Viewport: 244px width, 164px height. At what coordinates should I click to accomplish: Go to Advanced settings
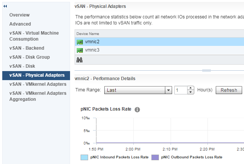coord(20,24)
